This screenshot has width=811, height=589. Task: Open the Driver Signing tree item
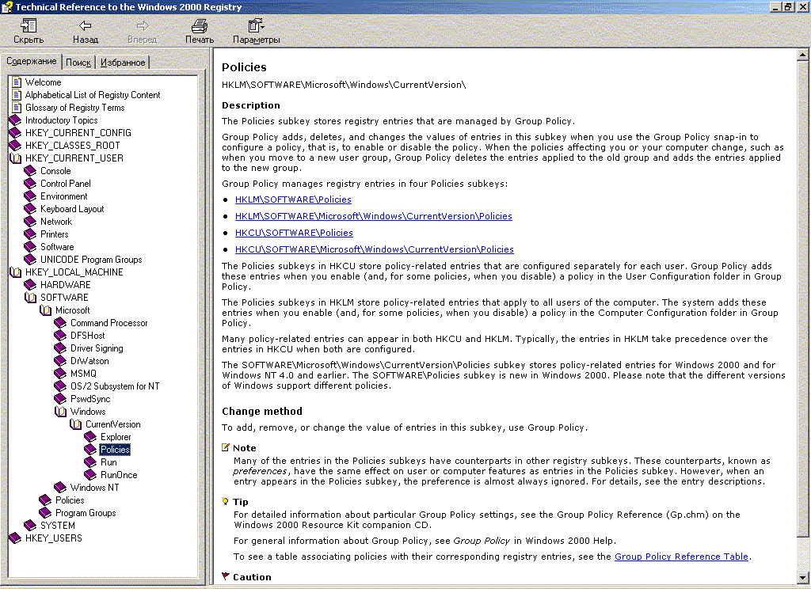[97, 348]
